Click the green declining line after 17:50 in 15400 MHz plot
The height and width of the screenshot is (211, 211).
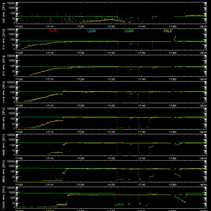click(x=180, y=199)
